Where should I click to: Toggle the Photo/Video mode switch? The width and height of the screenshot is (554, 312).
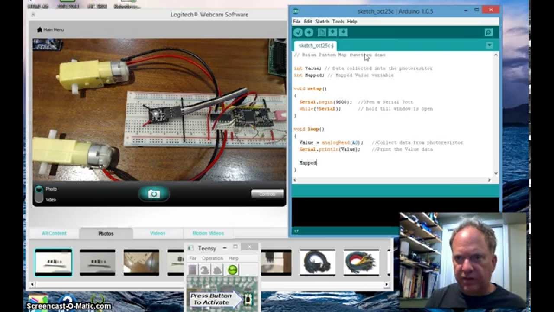(39, 194)
